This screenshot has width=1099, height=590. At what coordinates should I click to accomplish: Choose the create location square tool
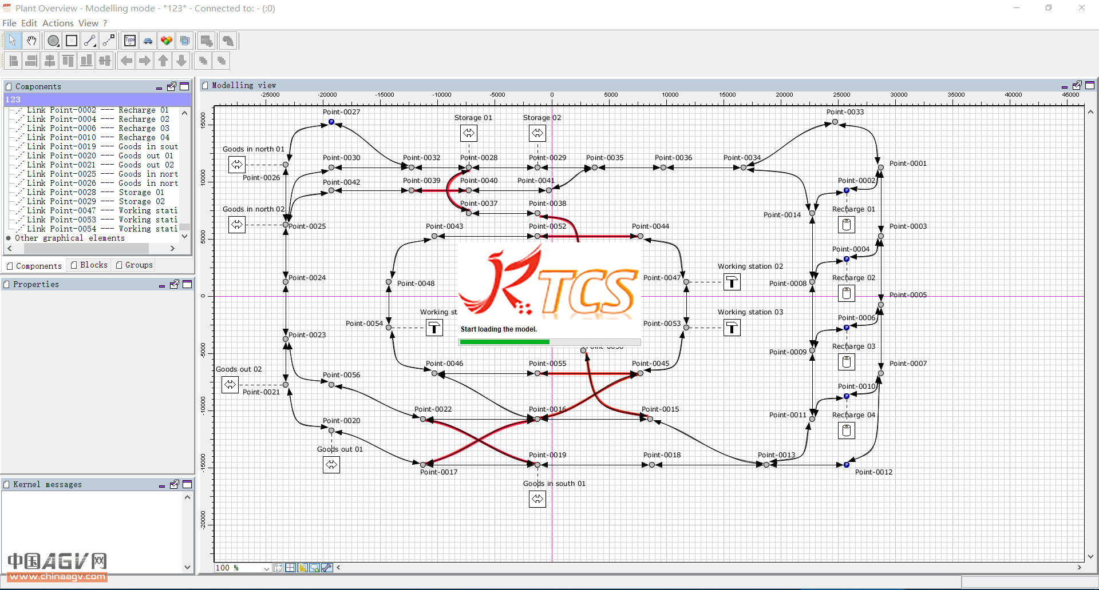tap(72, 41)
